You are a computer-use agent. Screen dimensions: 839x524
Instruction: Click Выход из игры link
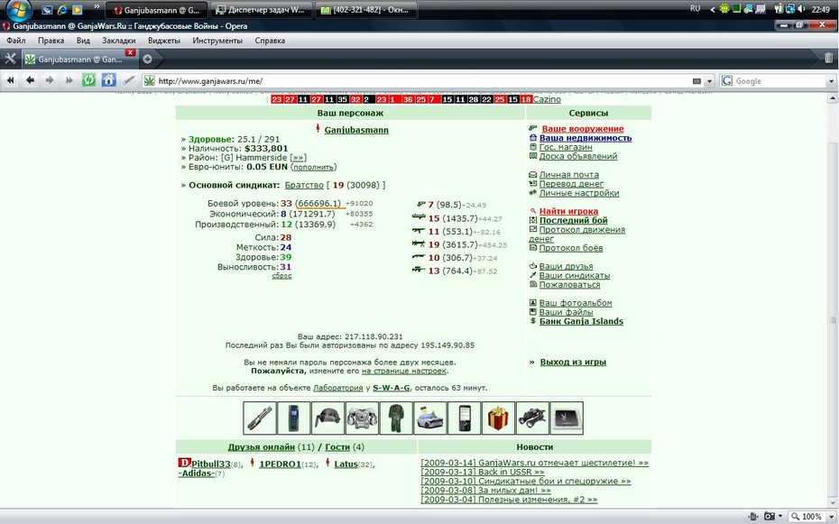coord(573,362)
